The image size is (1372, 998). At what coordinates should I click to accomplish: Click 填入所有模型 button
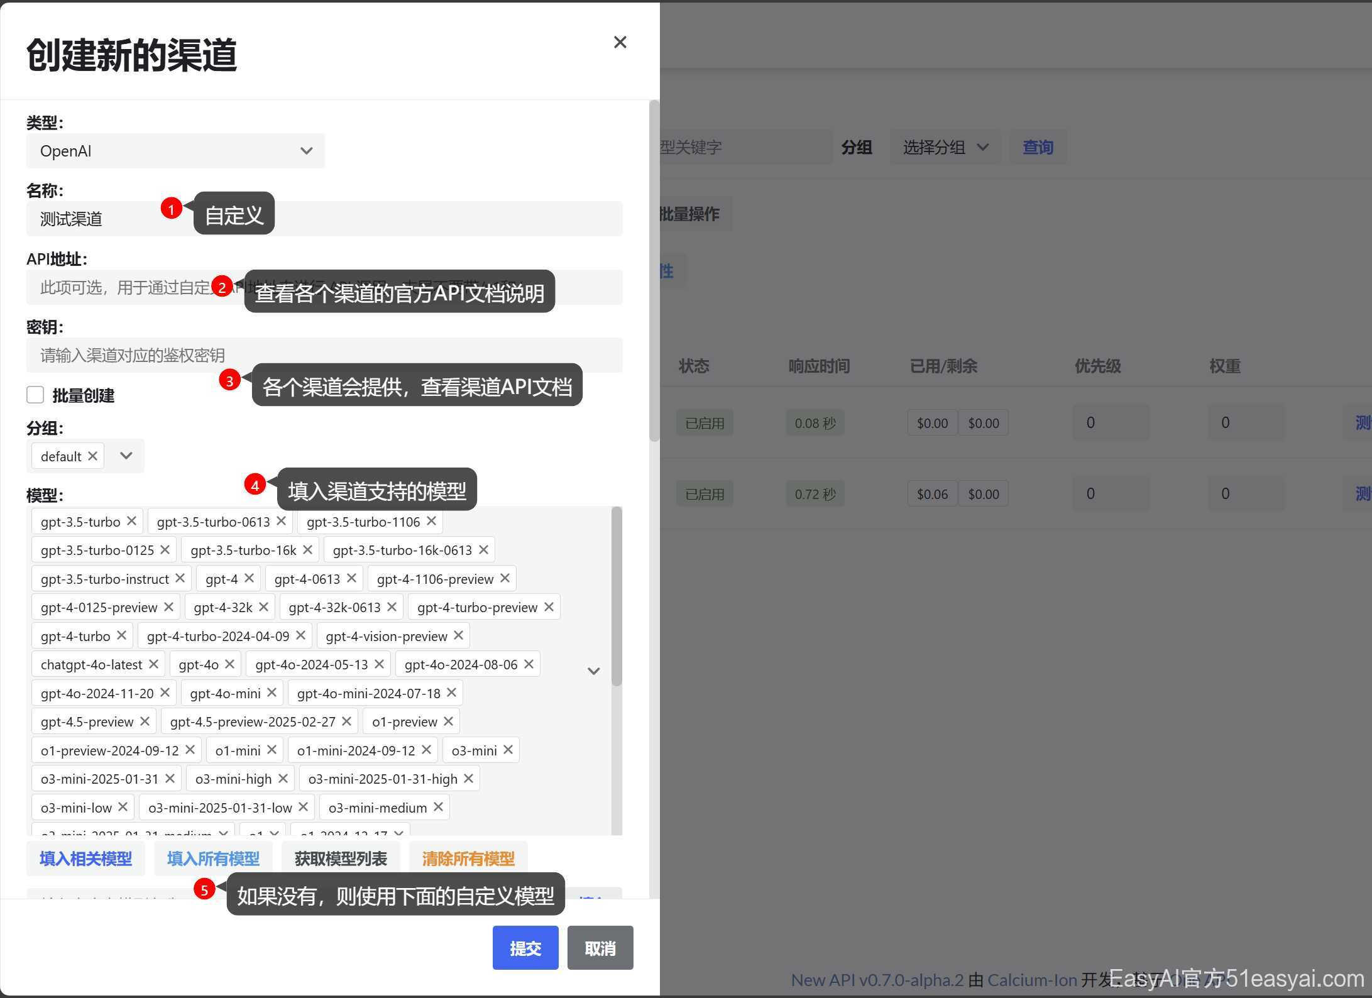[x=213, y=858]
